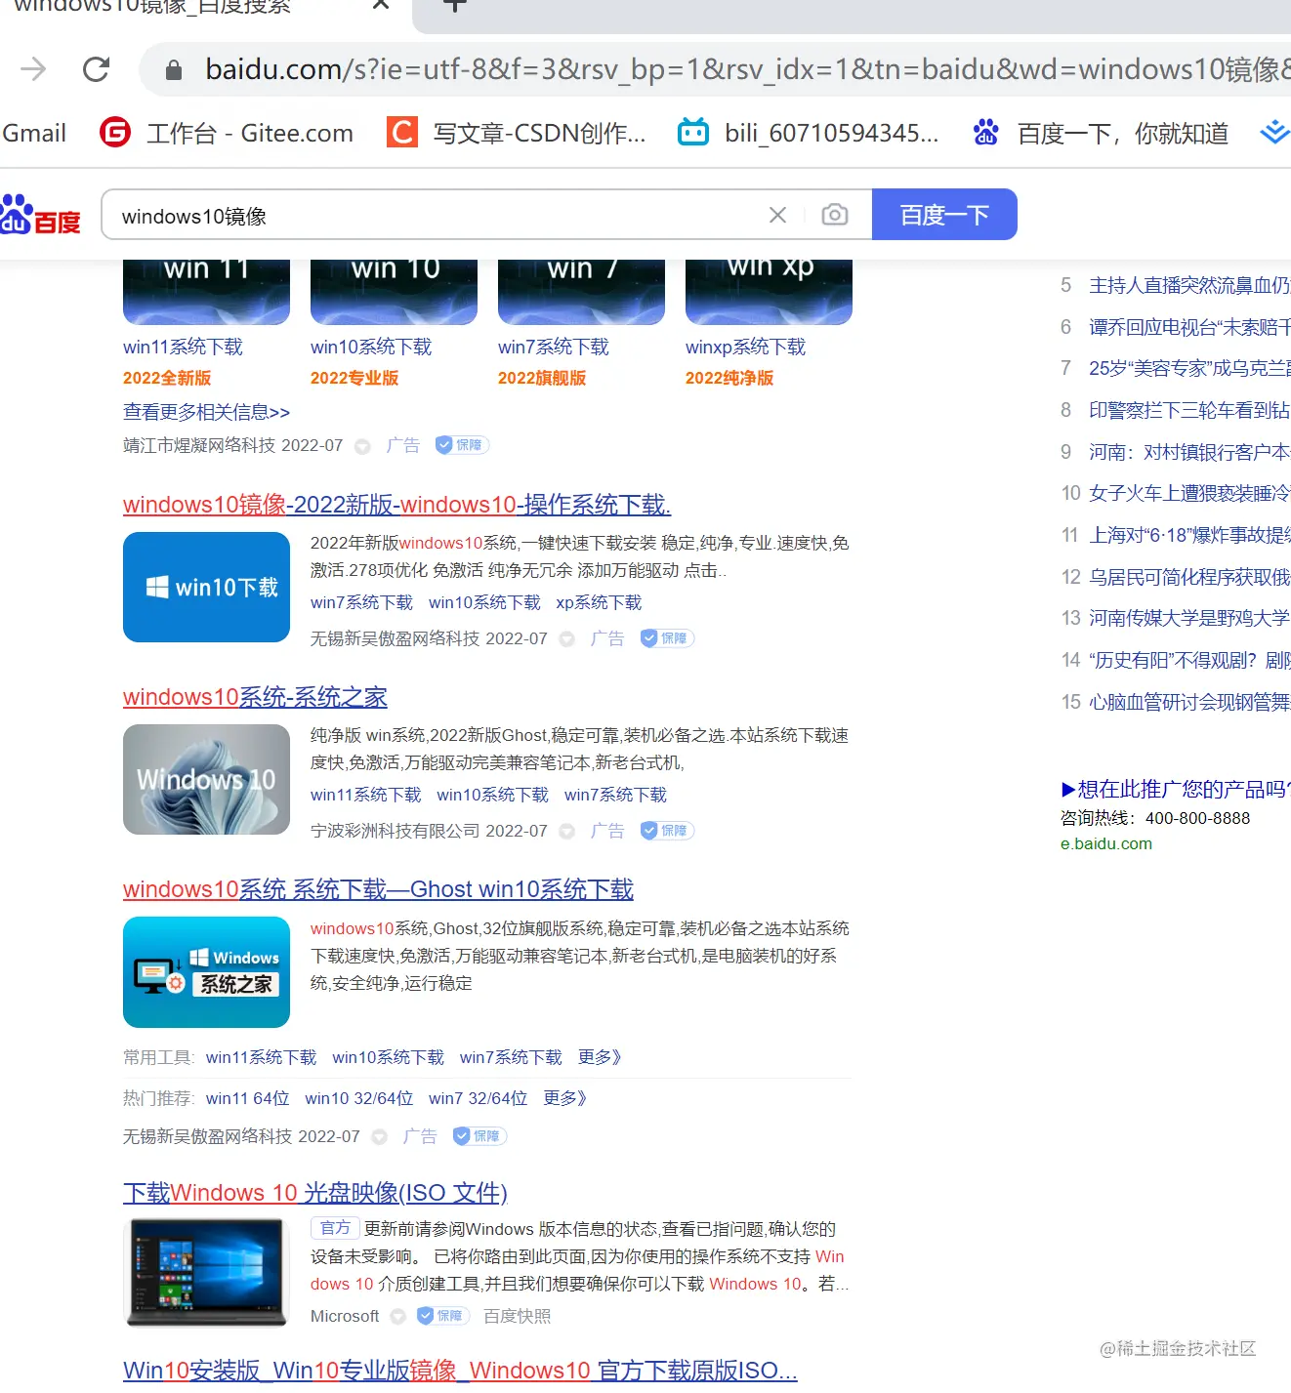Viewport: 1291px width, 1393px height.
Task: Open hot search item 10 女子火车上遭猥亵
Action: click(1189, 493)
